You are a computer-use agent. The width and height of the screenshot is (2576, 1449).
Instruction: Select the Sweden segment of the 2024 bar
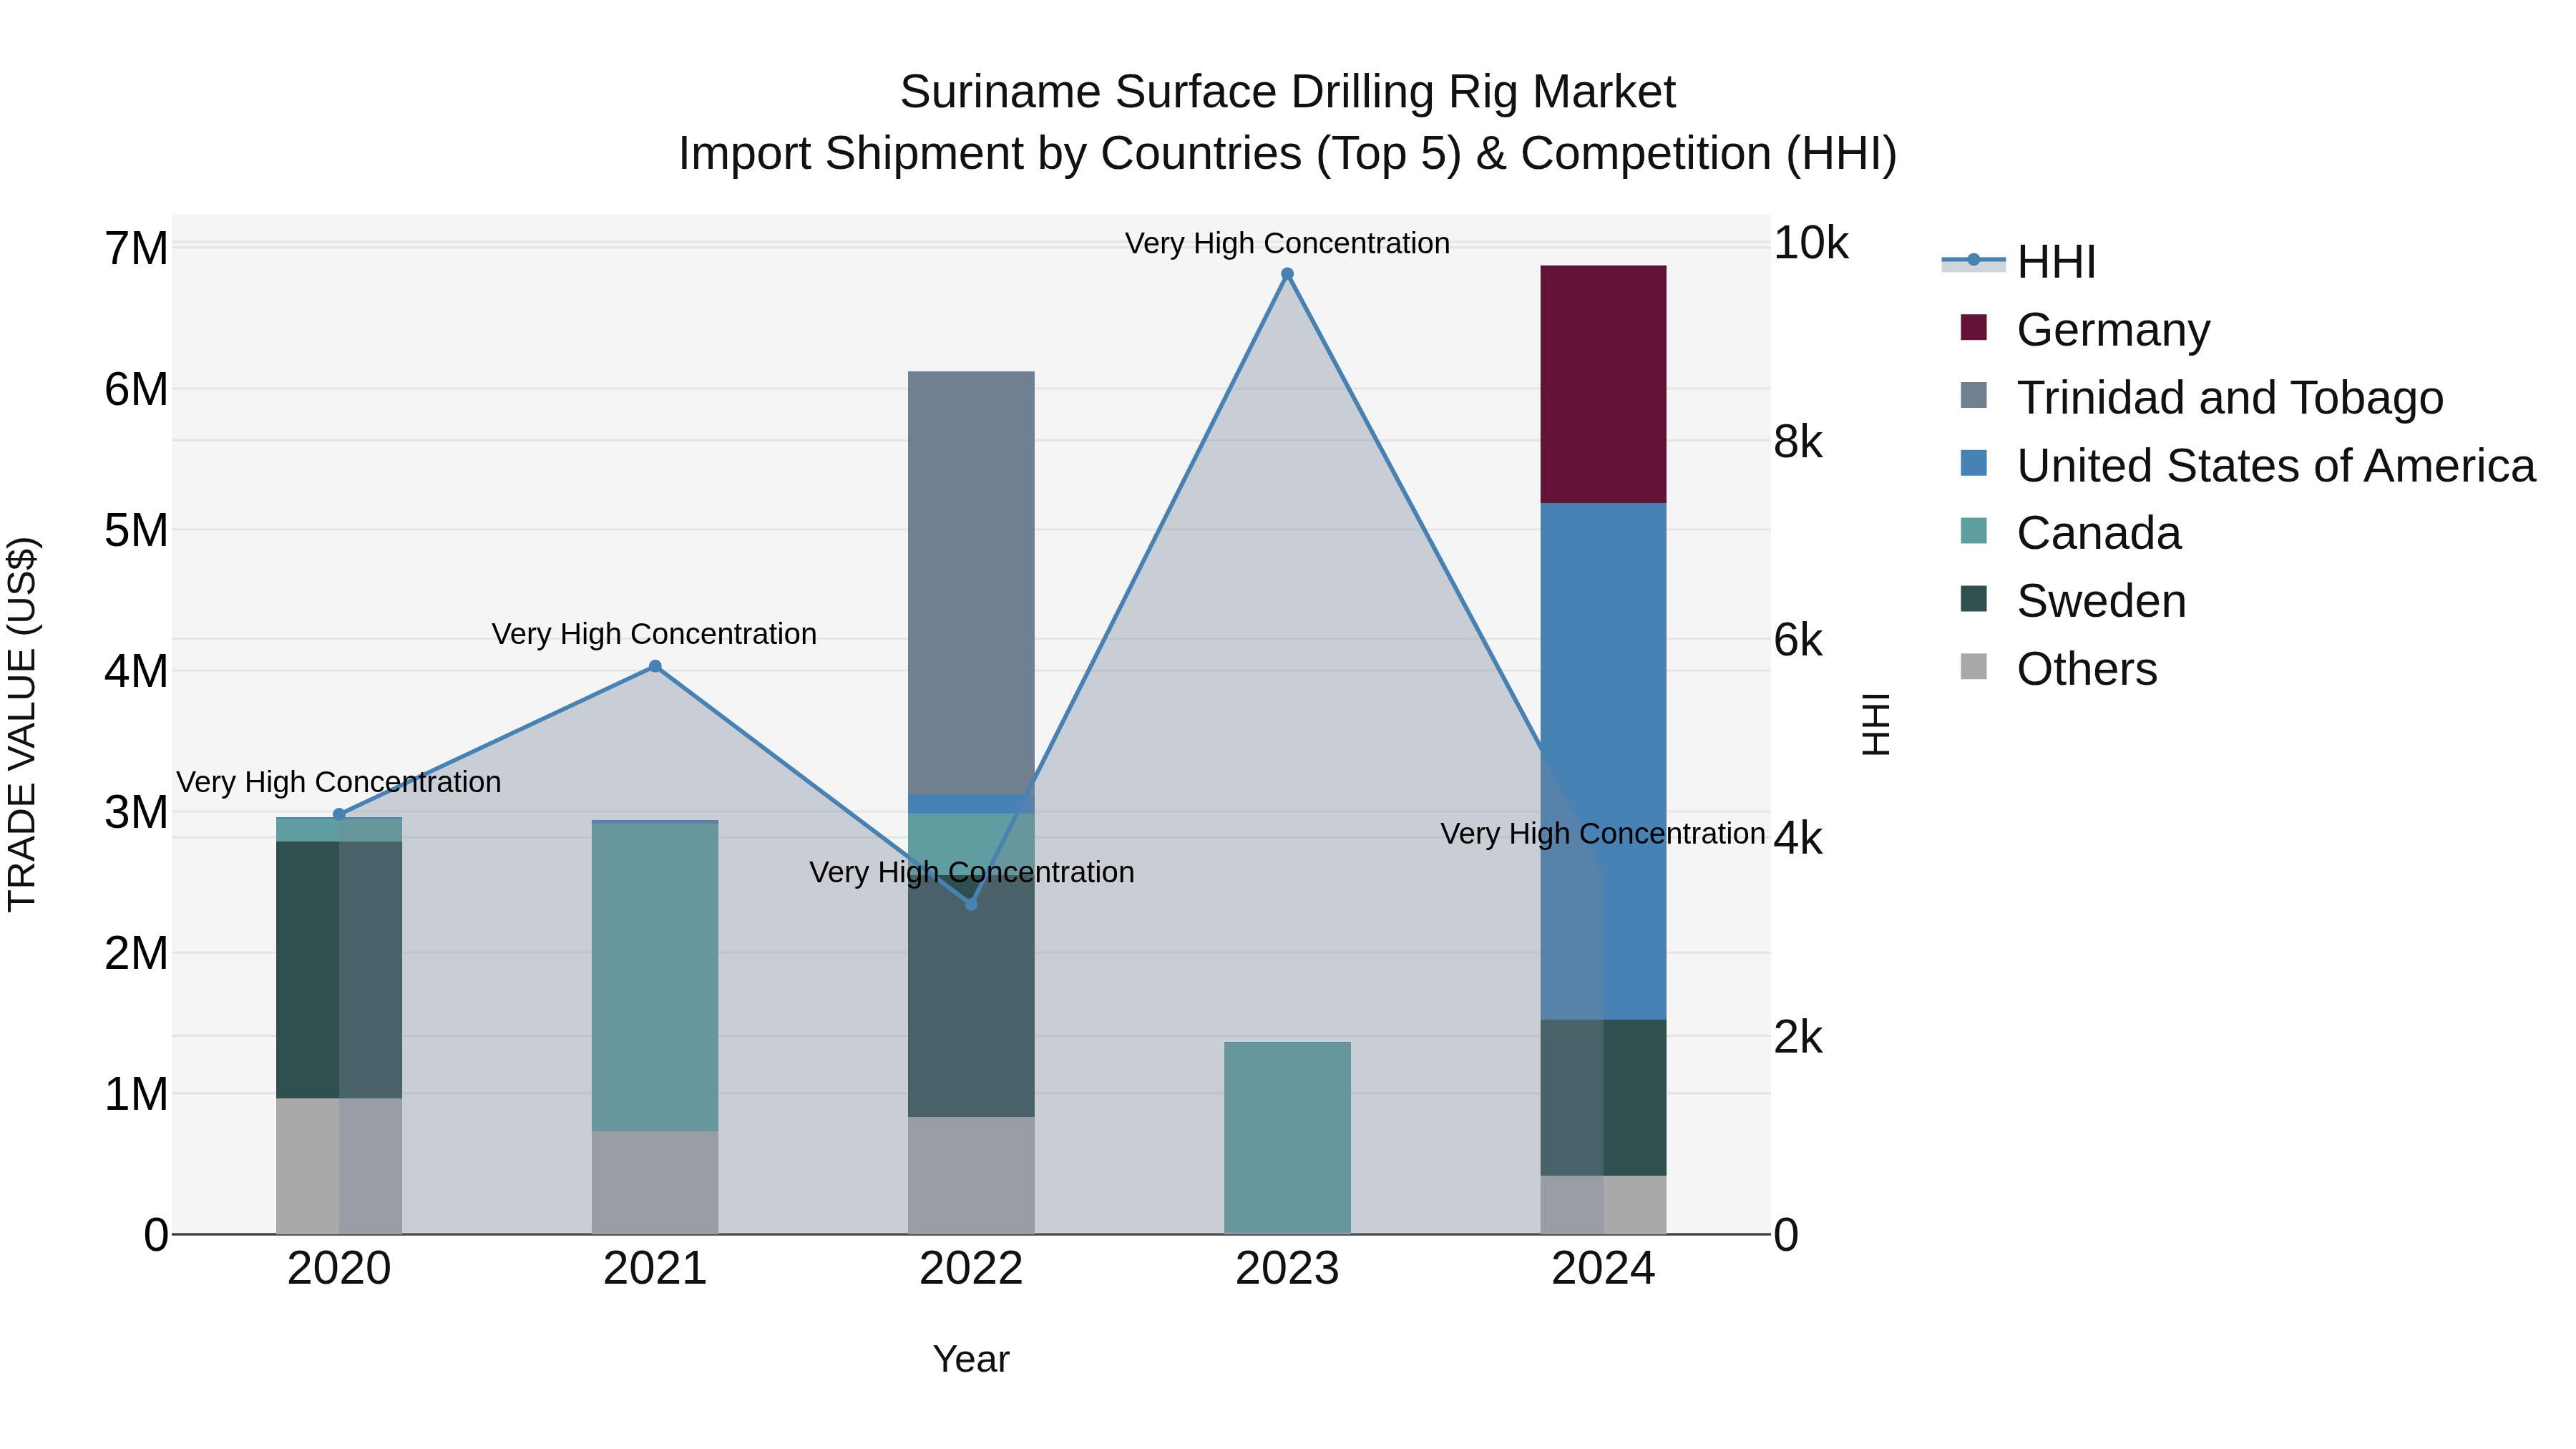tap(1603, 1098)
